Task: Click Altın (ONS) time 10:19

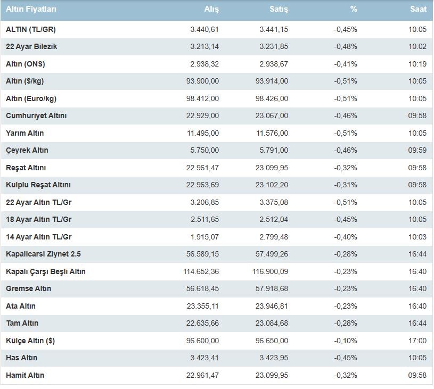Action: click(417, 64)
